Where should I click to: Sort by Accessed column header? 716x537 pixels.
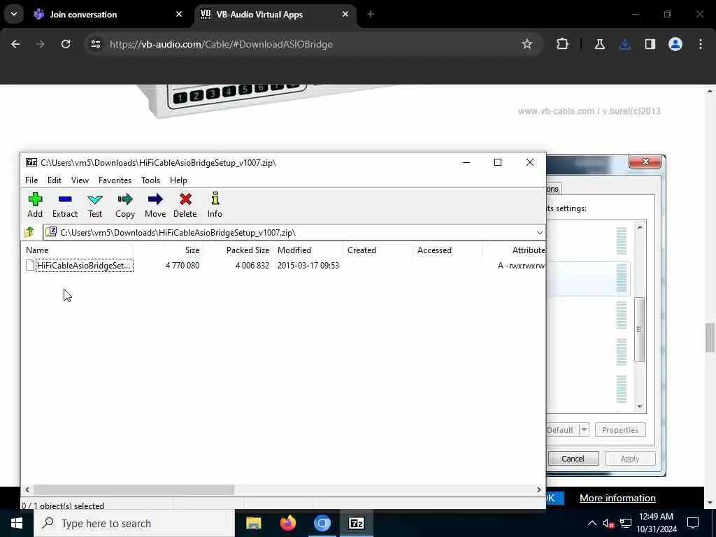[447, 250]
